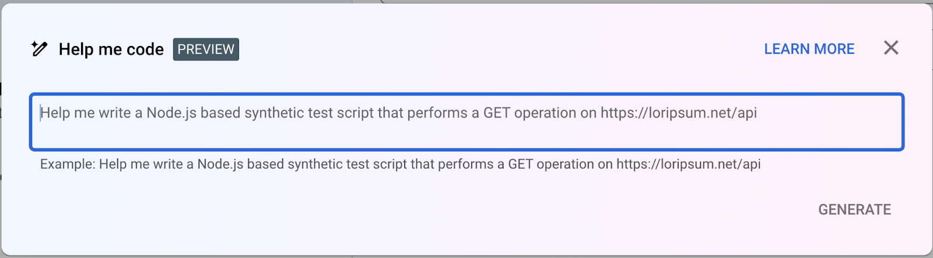Select the wand icon left of the title
The height and width of the screenshot is (258, 933).
39,49
